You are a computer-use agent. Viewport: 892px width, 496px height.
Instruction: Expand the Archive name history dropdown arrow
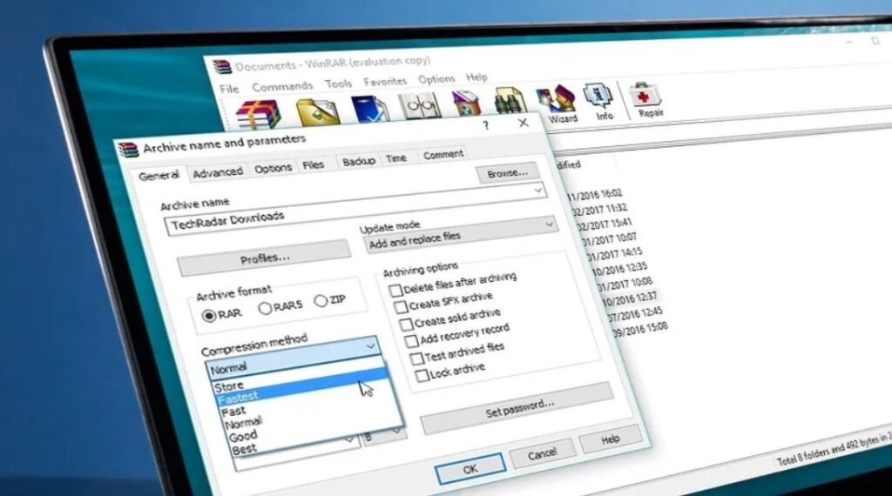pos(538,191)
